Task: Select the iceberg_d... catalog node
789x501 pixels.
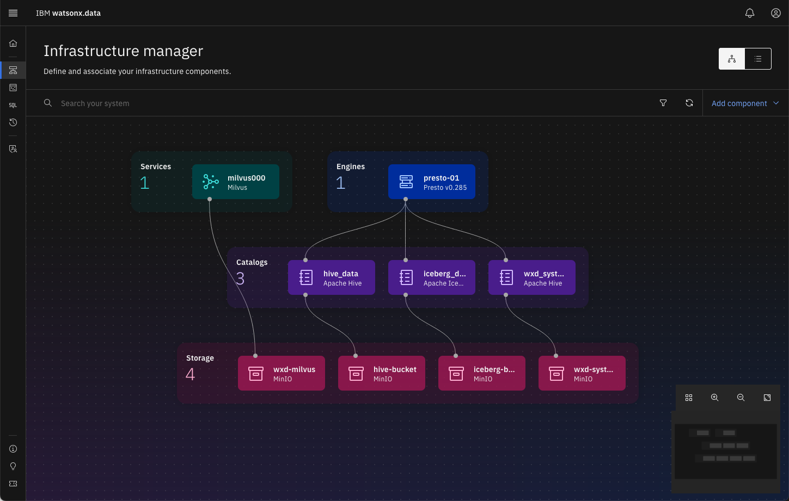Action: pyautogui.click(x=432, y=277)
